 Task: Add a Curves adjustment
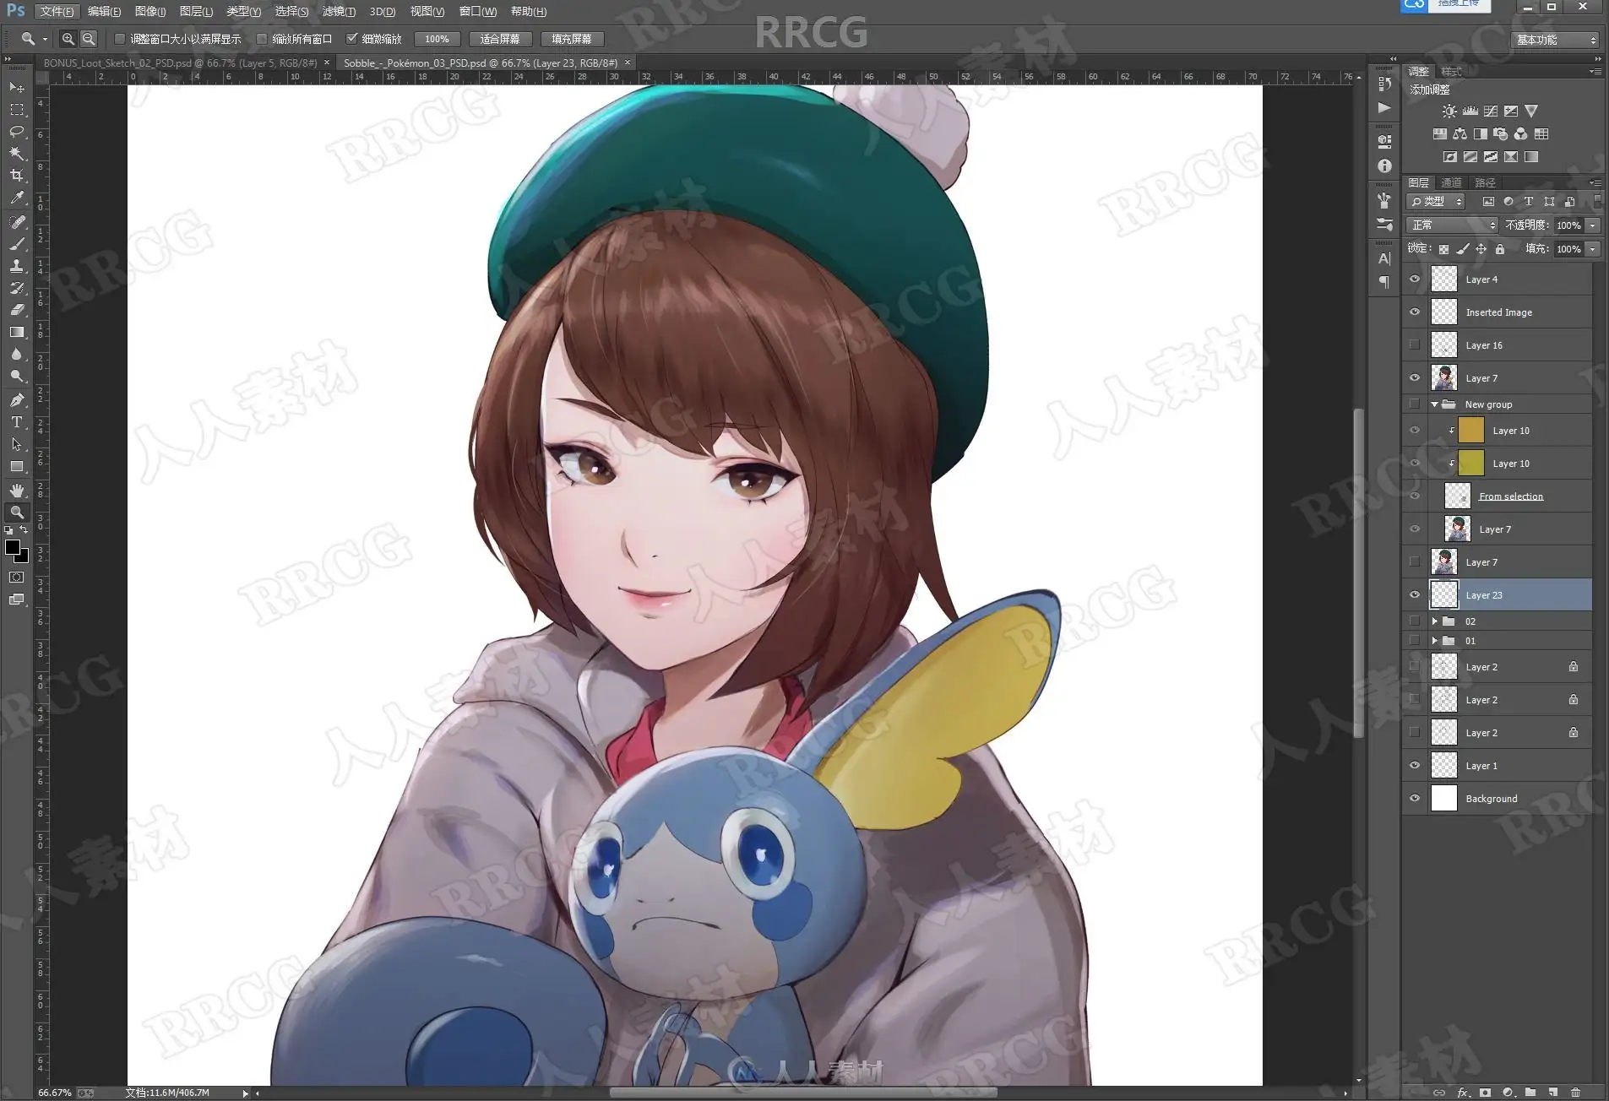tap(1491, 111)
